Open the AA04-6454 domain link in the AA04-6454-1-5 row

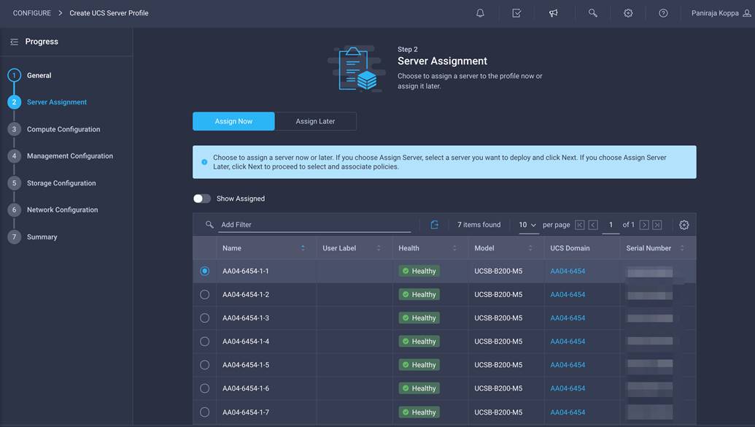(568, 365)
